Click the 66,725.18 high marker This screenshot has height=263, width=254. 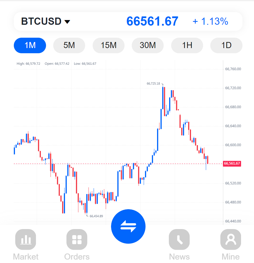[153, 83]
